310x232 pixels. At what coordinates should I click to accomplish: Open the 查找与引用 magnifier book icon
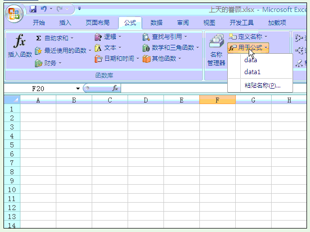click(146, 37)
